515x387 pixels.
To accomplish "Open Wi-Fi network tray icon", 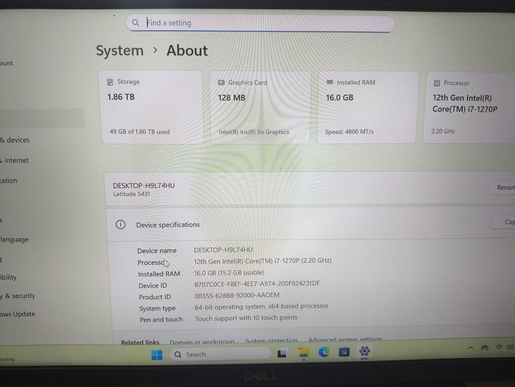I will click(499, 347).
